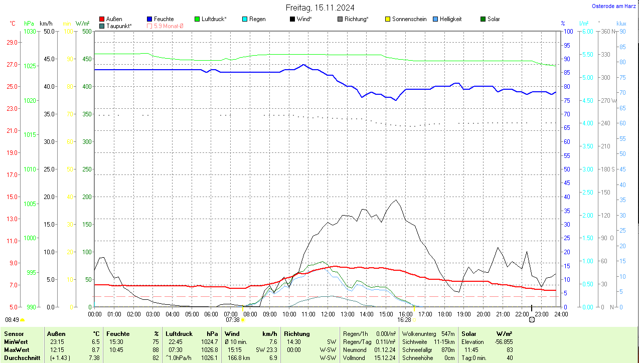Click the 16:28 sunset time marker
The height and width of the screenshot is (363, 639).
(x=404, y=319)
